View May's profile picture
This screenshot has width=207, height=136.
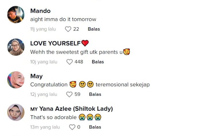point(16,80)
